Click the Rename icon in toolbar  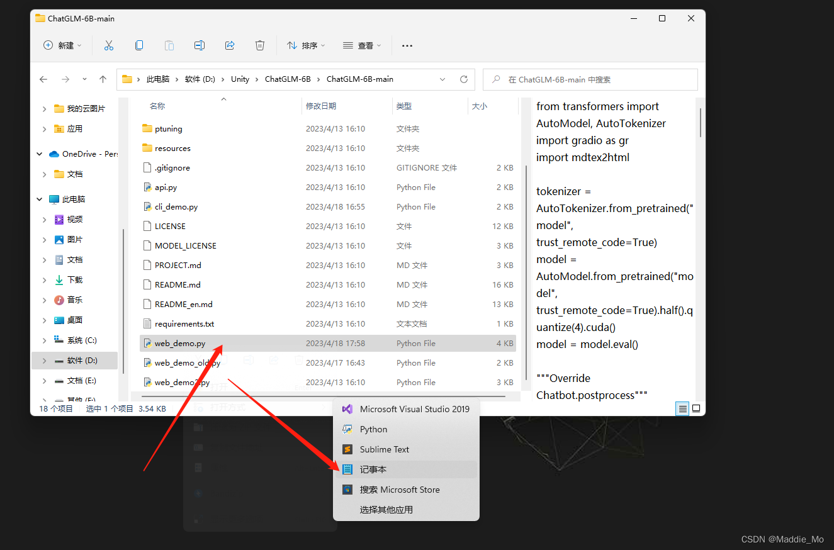pyautogui.click(x=200, y=45)
